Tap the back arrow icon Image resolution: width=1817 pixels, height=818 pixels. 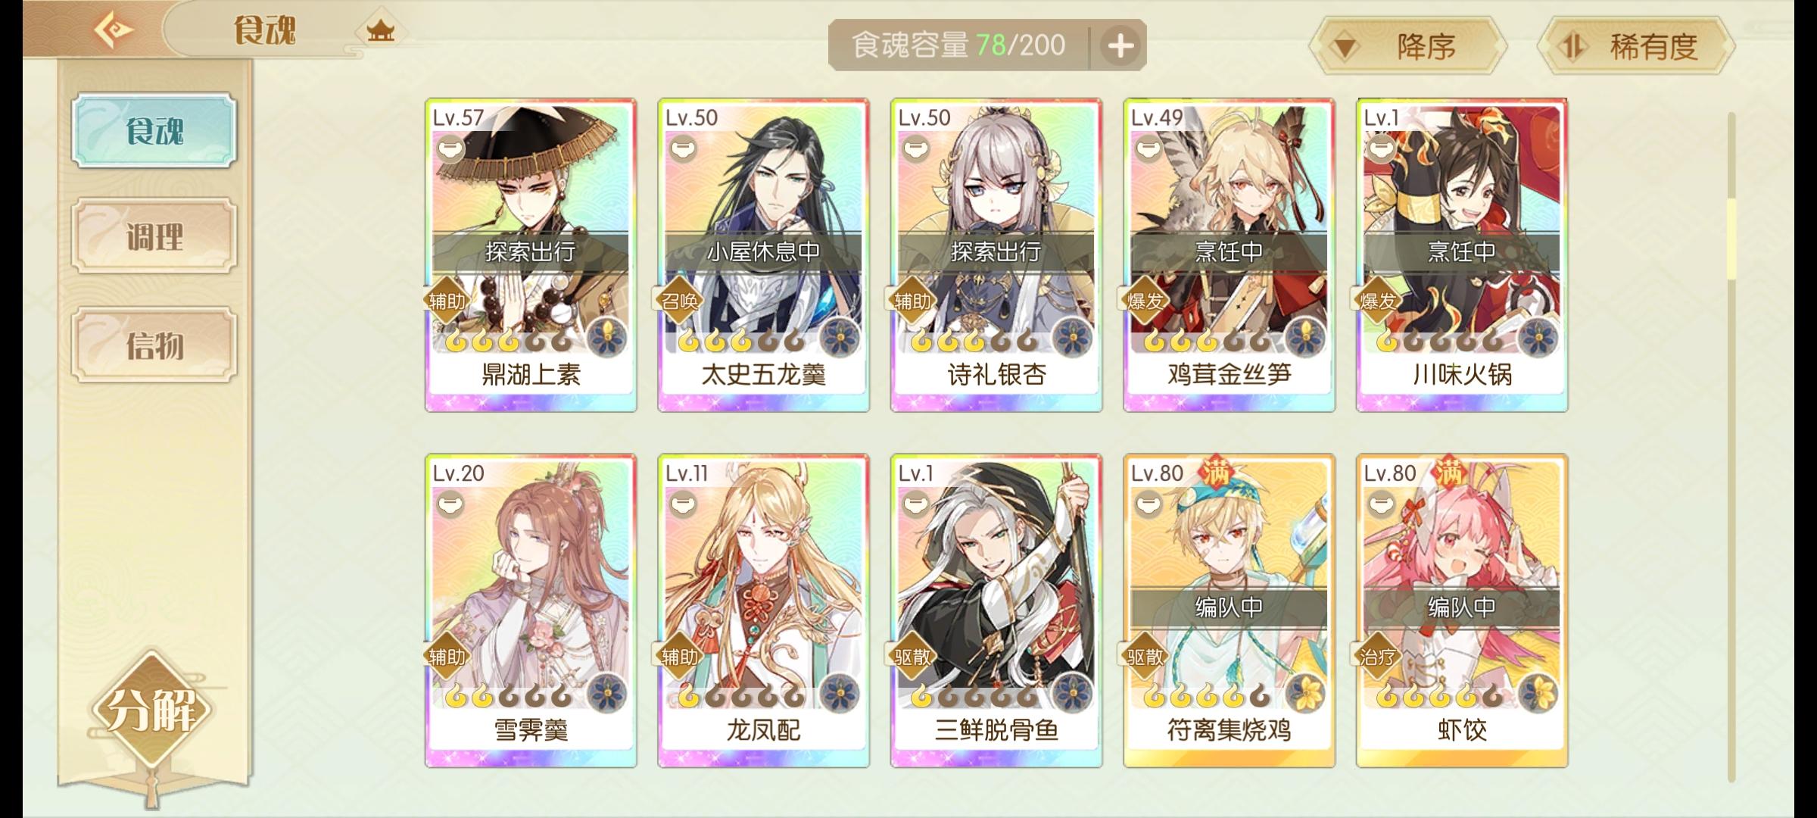114,30
